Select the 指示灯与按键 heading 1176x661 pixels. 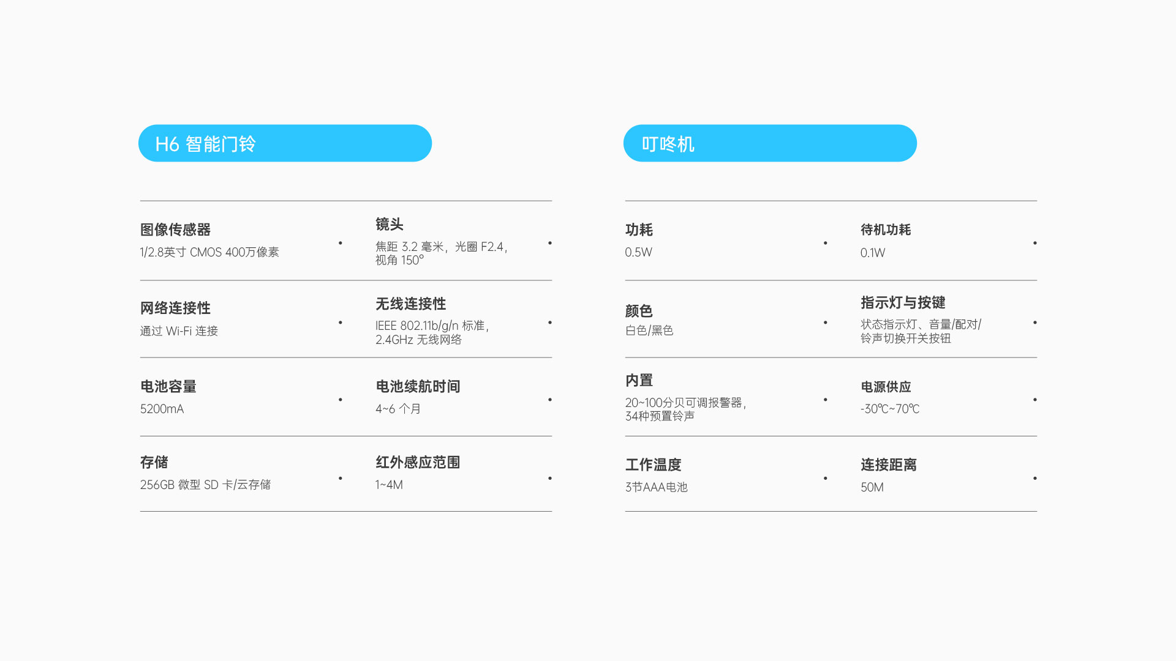(903, 302)
